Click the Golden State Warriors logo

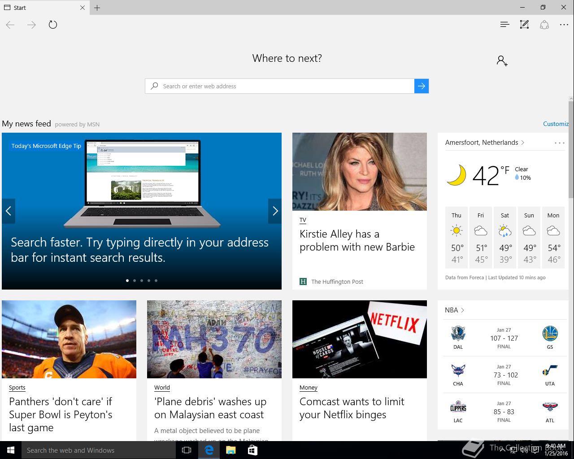point(550,333)
